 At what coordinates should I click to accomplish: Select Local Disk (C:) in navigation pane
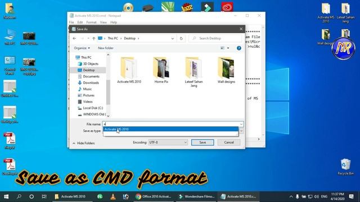[x=93, y=108]
